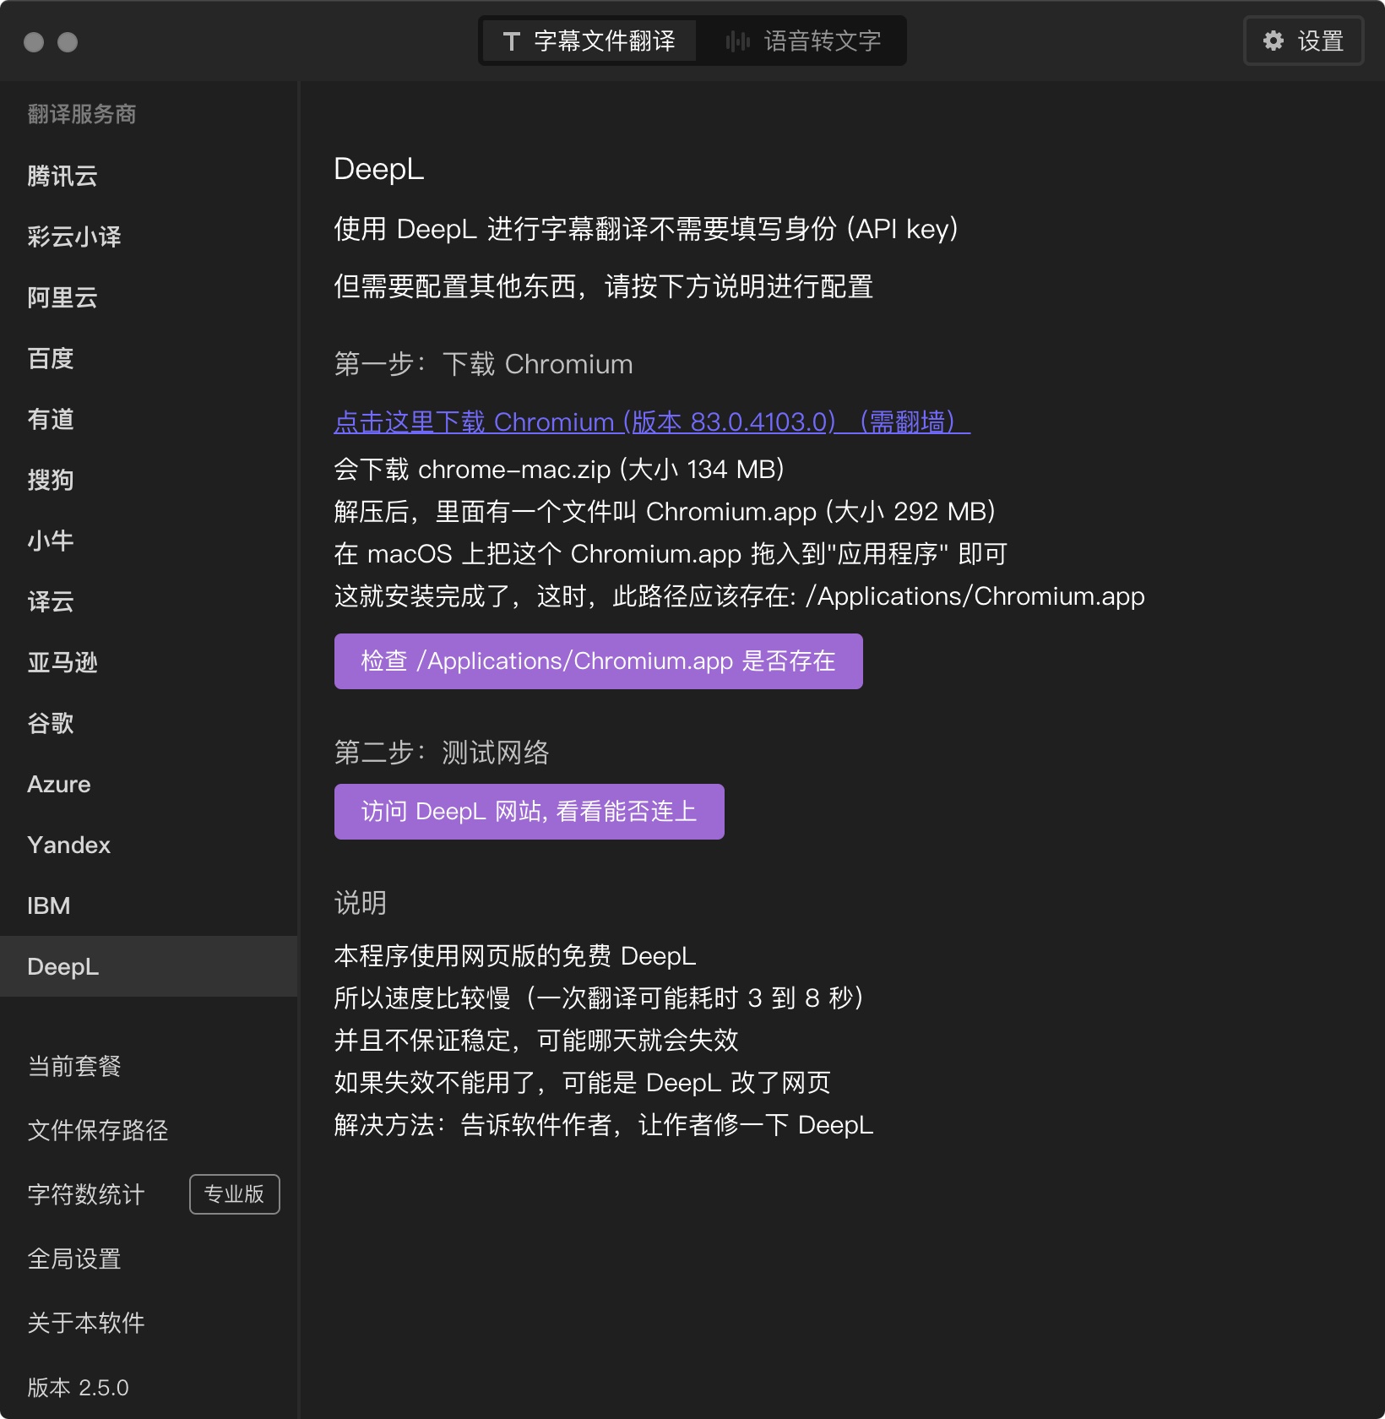The width and height of the screenshot is (1385, 1419).
Task: Open the 设置 gear button
Action: pyautogui.click(x=1303, y=41)
